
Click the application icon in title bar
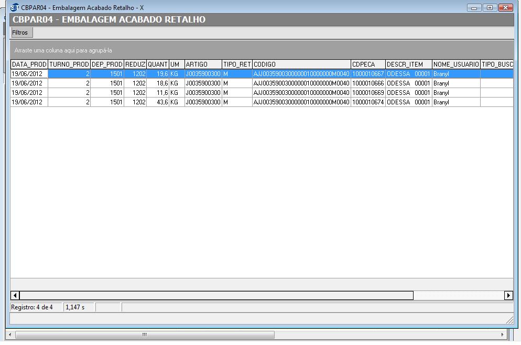point(15,8)
